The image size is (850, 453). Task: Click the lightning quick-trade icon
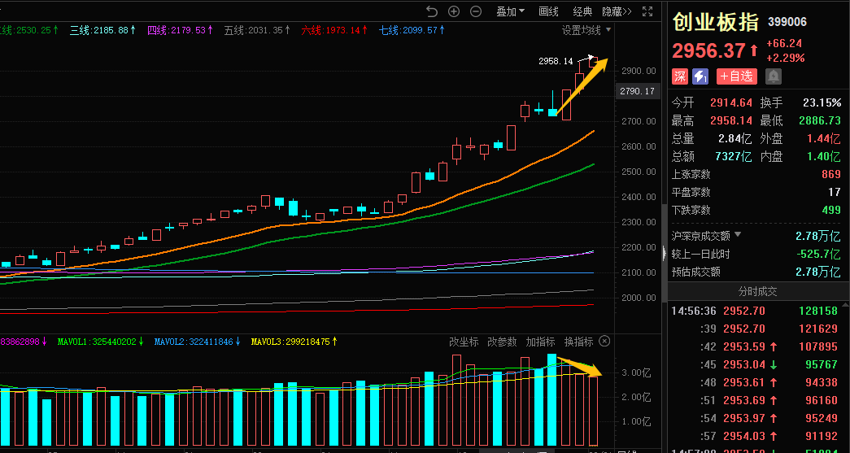(x=700, y=76)
